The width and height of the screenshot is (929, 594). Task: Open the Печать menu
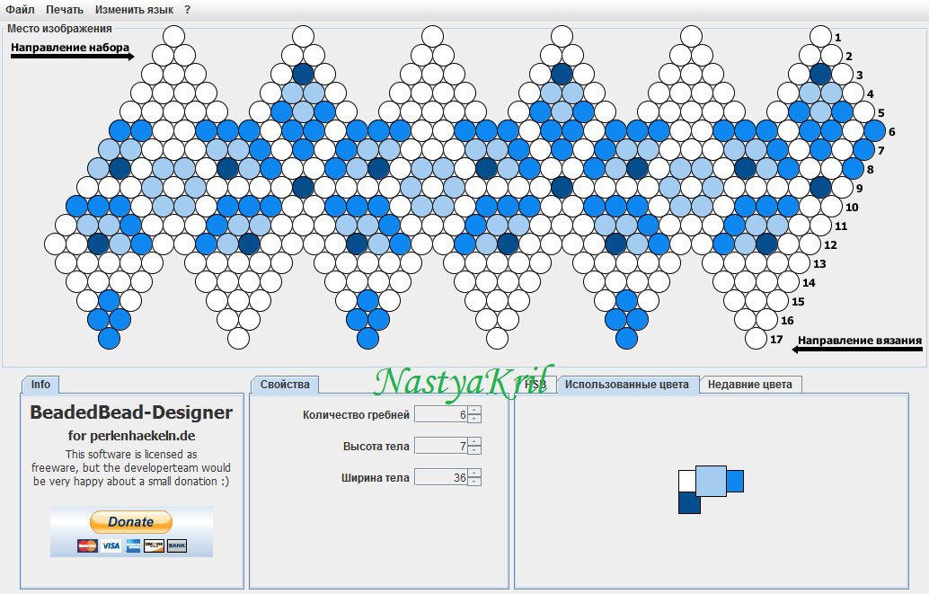[x=65, y=10]
